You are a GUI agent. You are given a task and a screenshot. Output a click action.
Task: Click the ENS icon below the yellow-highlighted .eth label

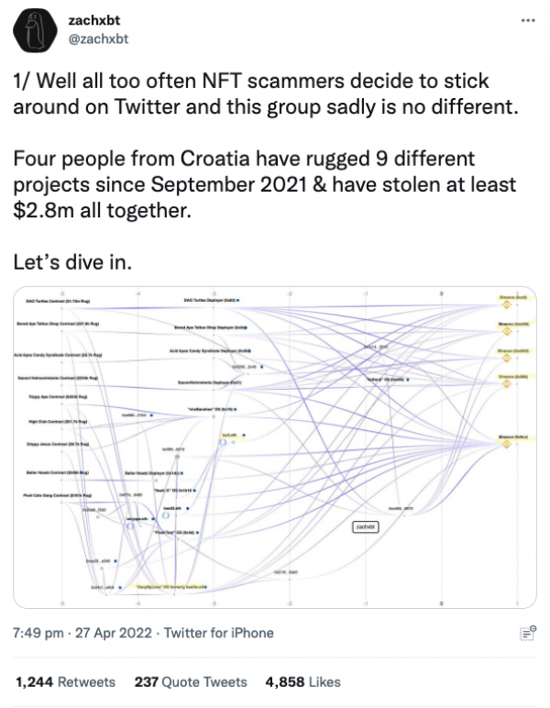point(223,442)
